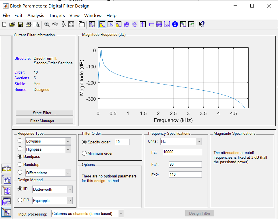This screenshot has width=278, height=219.
Task: Open the Filter Information panel
Action: [x=175, y=24]
